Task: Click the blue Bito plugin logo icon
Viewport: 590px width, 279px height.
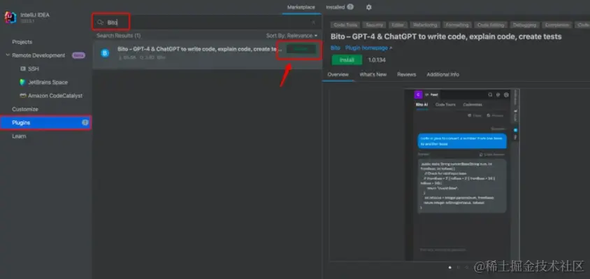Action: (x=105, y=53)
